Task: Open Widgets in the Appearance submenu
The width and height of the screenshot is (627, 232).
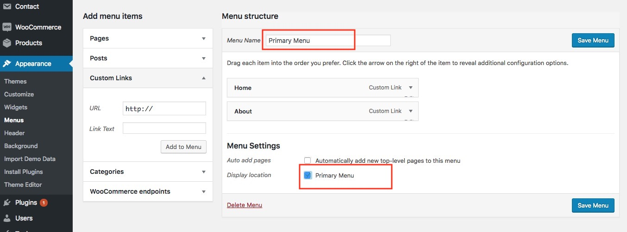Action: pos(16,107)
